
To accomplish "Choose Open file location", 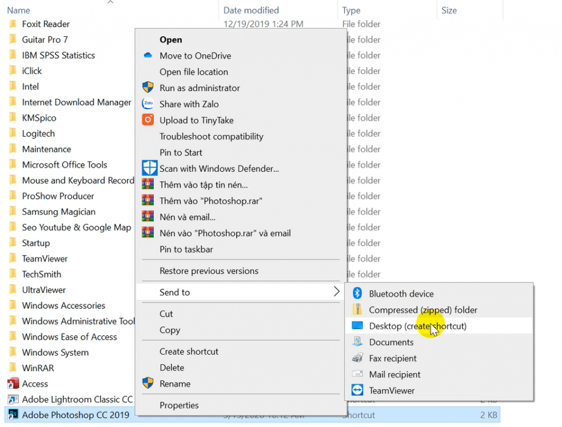I will [193, 72].
